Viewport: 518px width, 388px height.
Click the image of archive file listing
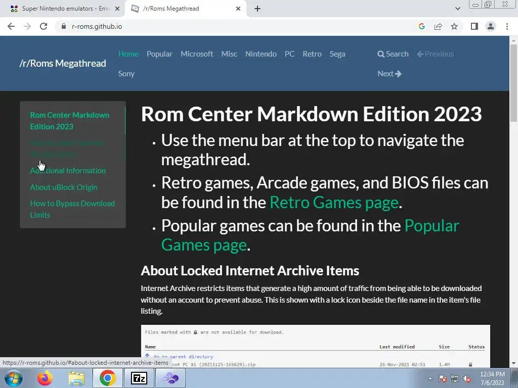[316, 346]
